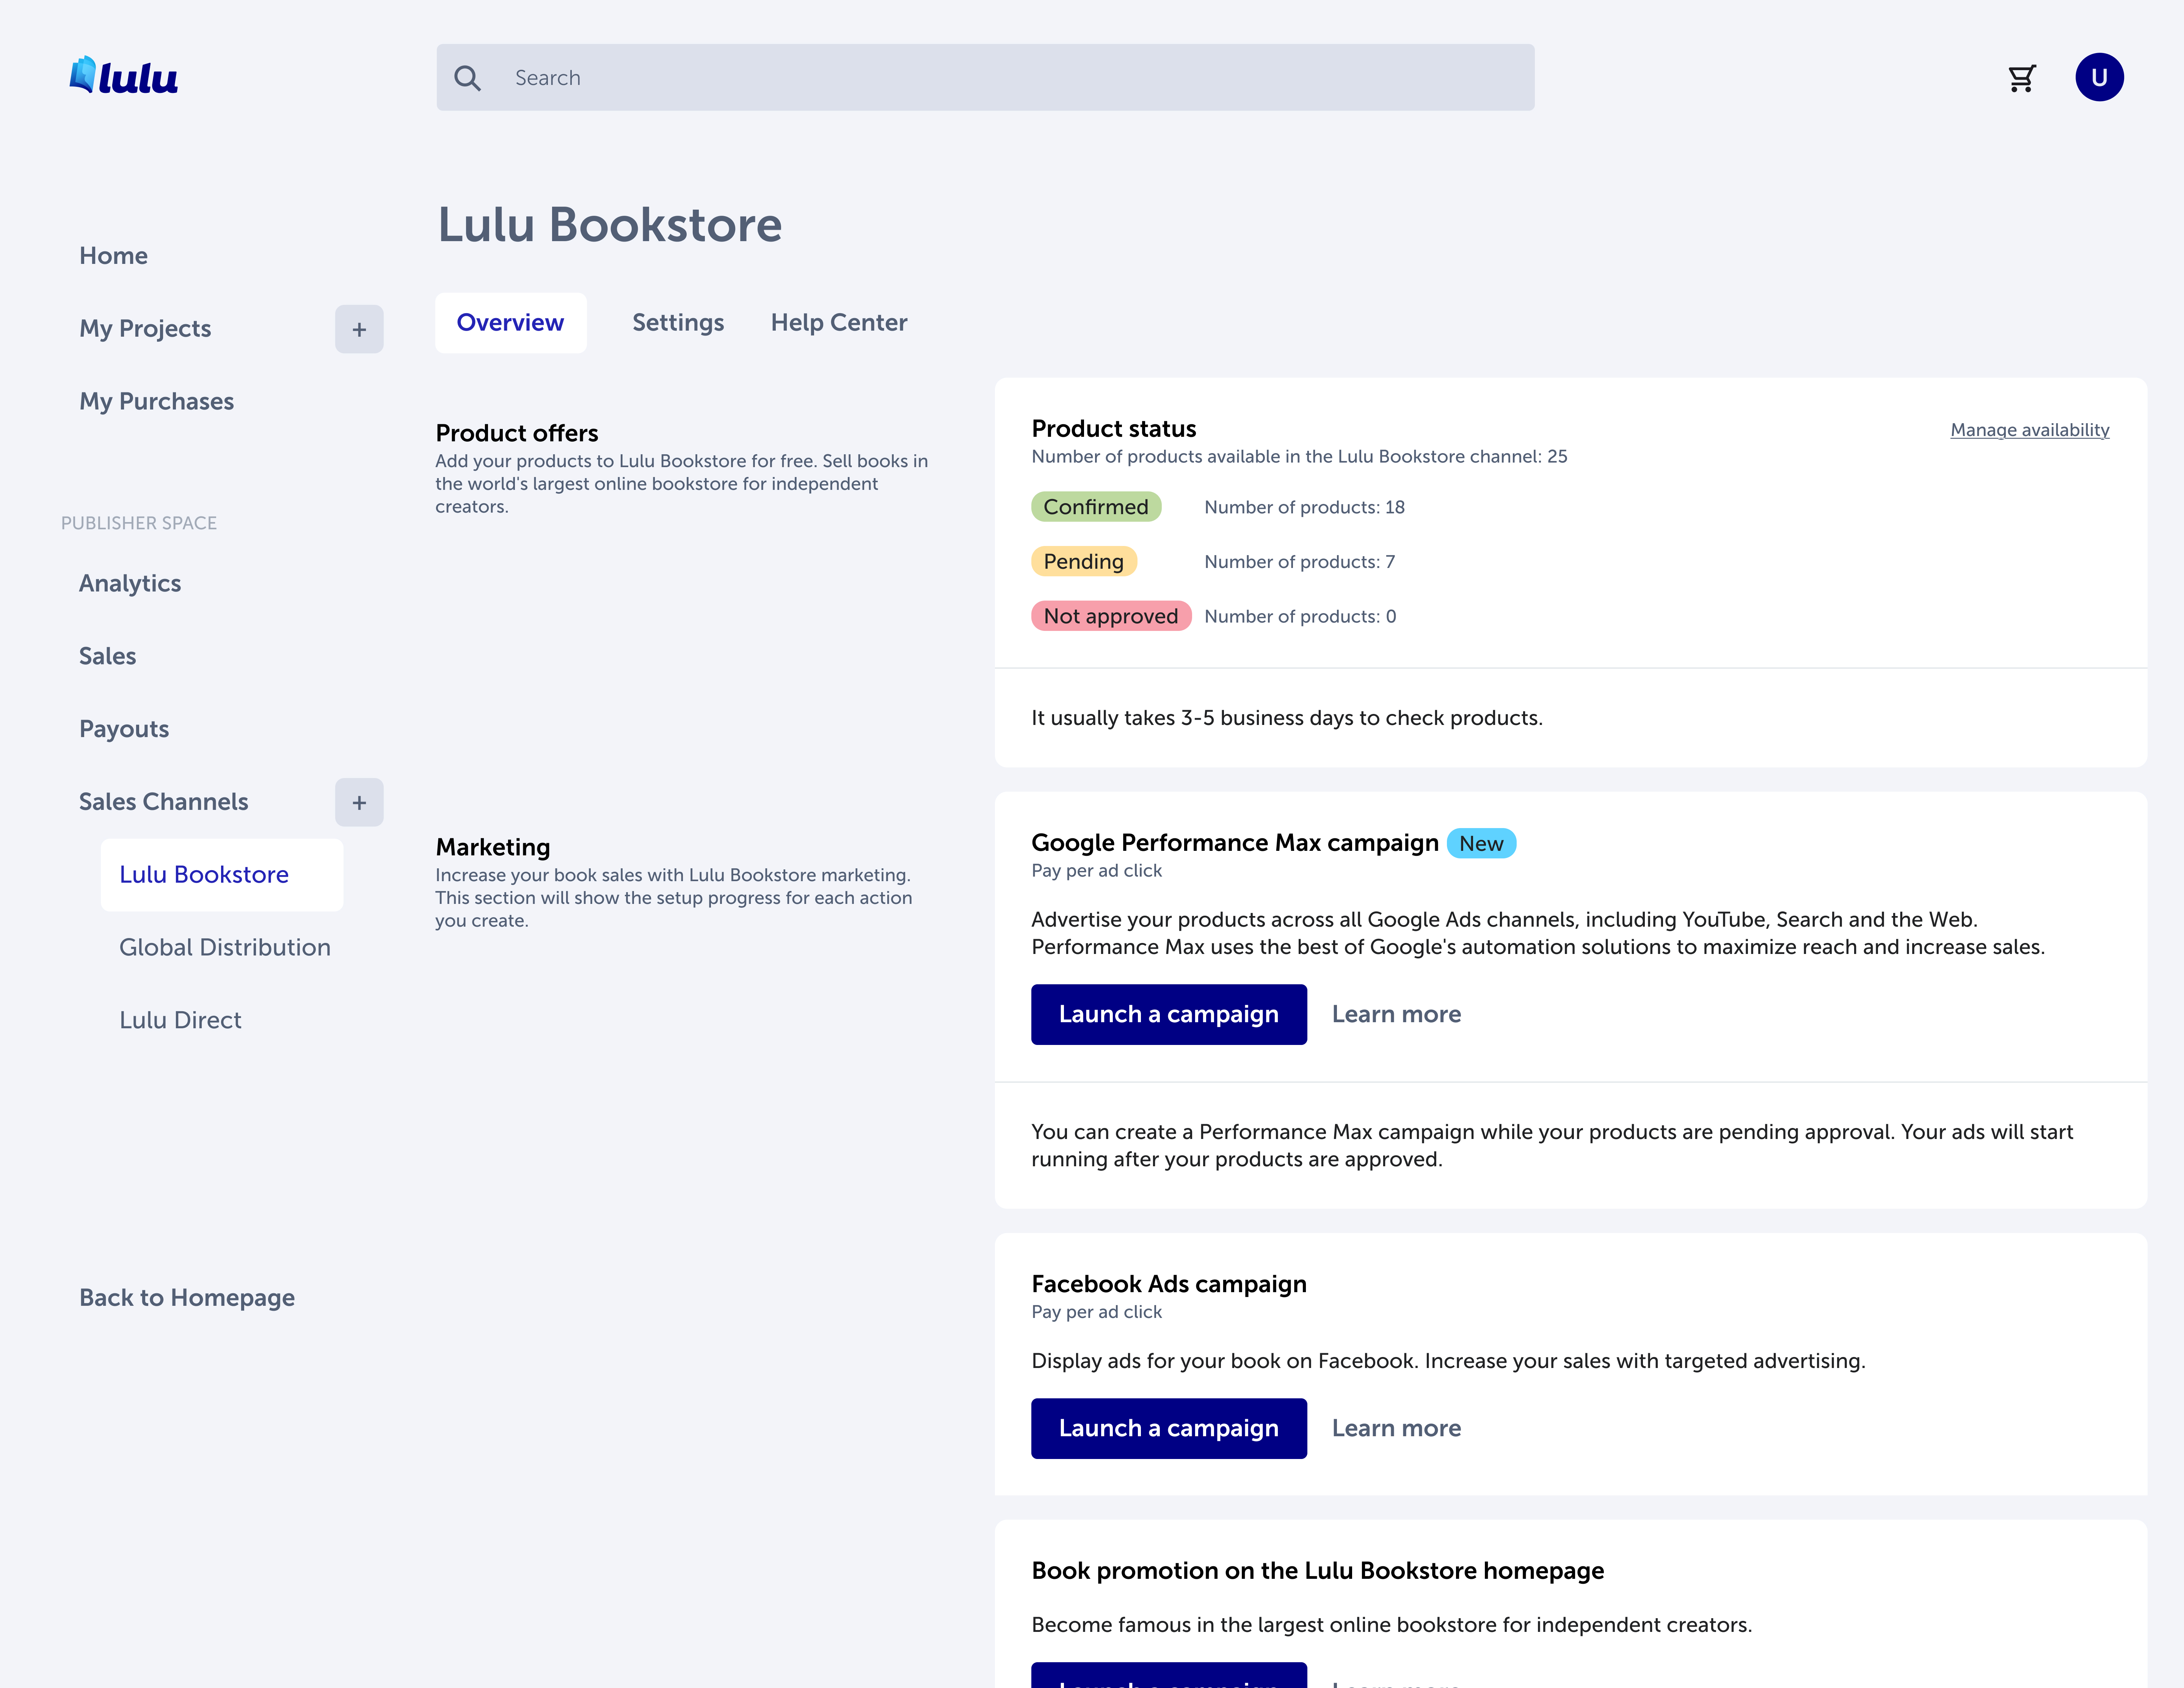Screen dimensions: 2184x1688
Task: Click the search magnifier icon
Action: pos(467,78)
